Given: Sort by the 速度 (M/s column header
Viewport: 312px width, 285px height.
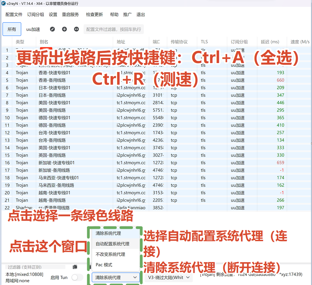Looking at the screenshot, I should [299, 42].
